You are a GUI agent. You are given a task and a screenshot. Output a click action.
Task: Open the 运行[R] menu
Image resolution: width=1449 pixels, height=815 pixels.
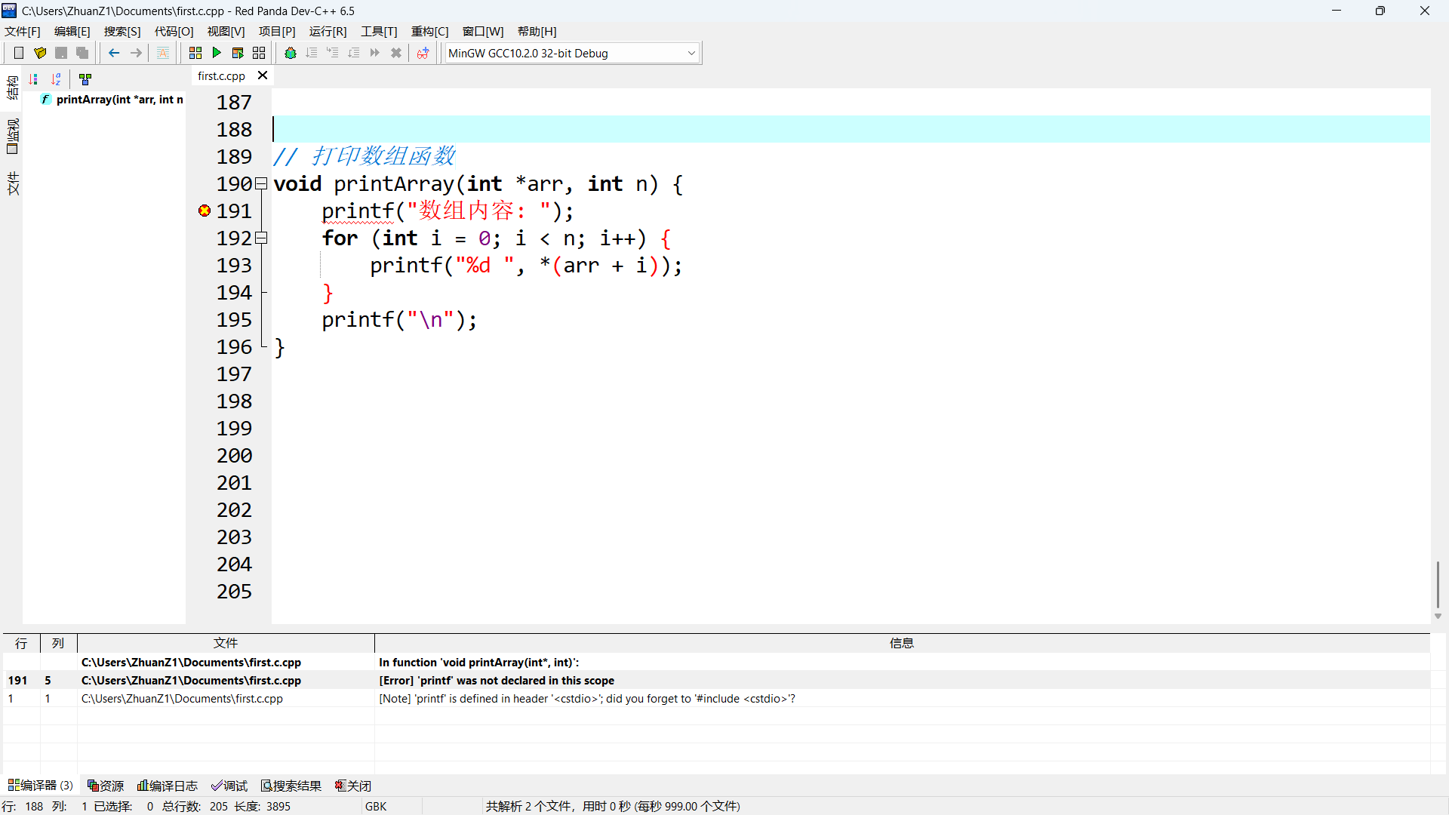(328, 31)
